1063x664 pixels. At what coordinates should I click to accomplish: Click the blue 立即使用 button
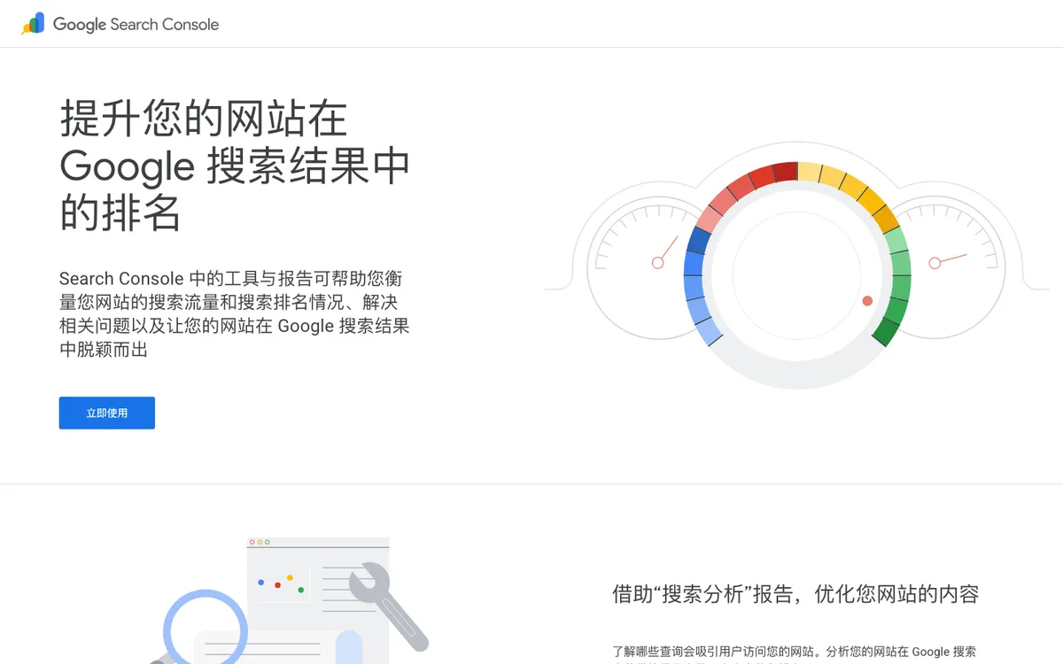coord(107,413)
